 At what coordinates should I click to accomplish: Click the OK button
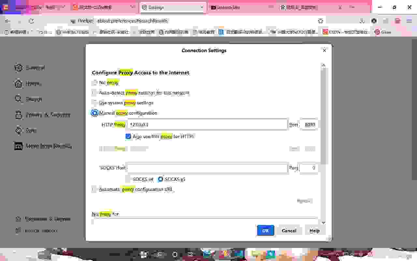[266, 231]
